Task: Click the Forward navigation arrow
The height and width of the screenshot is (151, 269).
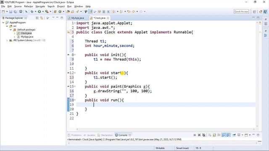Action: [141, 11]
